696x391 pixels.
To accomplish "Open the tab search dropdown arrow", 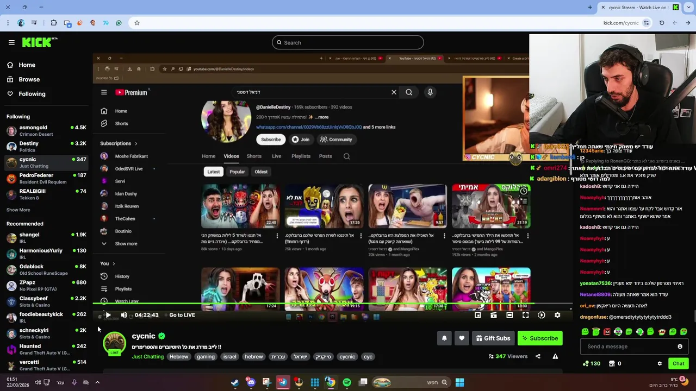I will (x=687, y=7).
